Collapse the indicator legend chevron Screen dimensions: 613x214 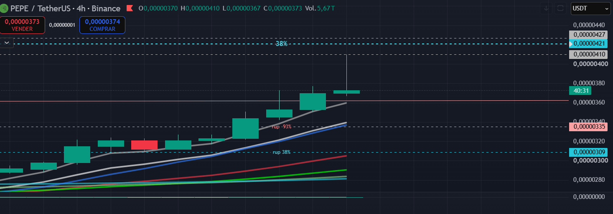click(8, 42)
